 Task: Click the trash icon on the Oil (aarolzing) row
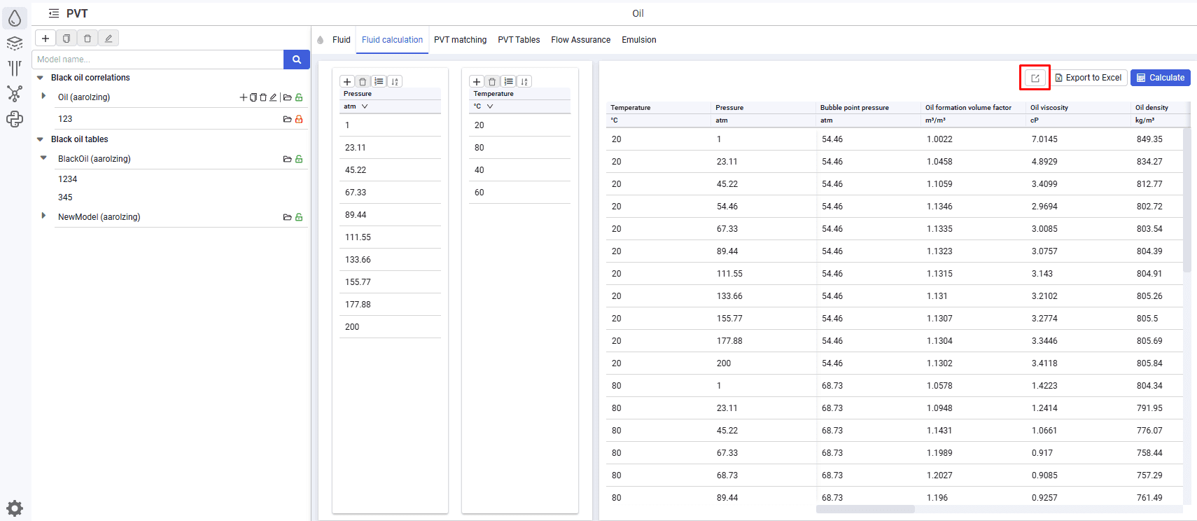coord(263,97)
